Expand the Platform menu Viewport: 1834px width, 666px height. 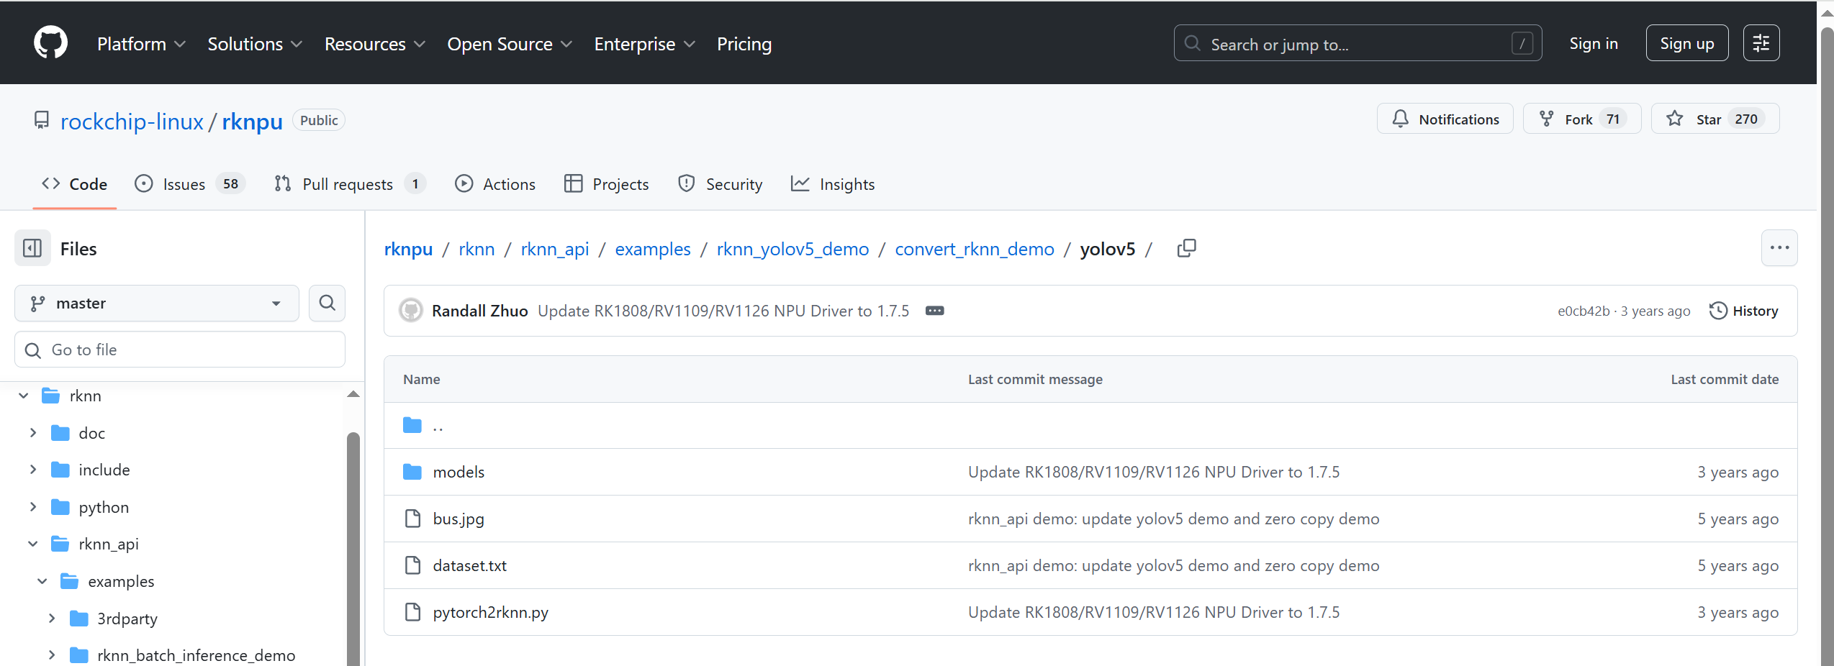(142, 44)
